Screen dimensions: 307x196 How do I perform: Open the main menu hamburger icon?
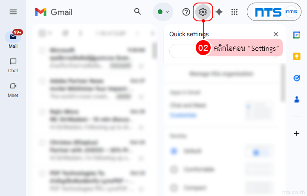coord(13,12)
